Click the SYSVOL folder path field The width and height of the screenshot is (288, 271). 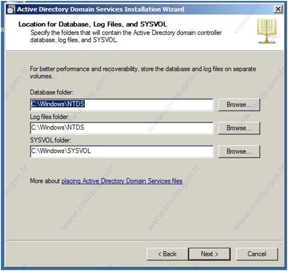coord(121,151)
